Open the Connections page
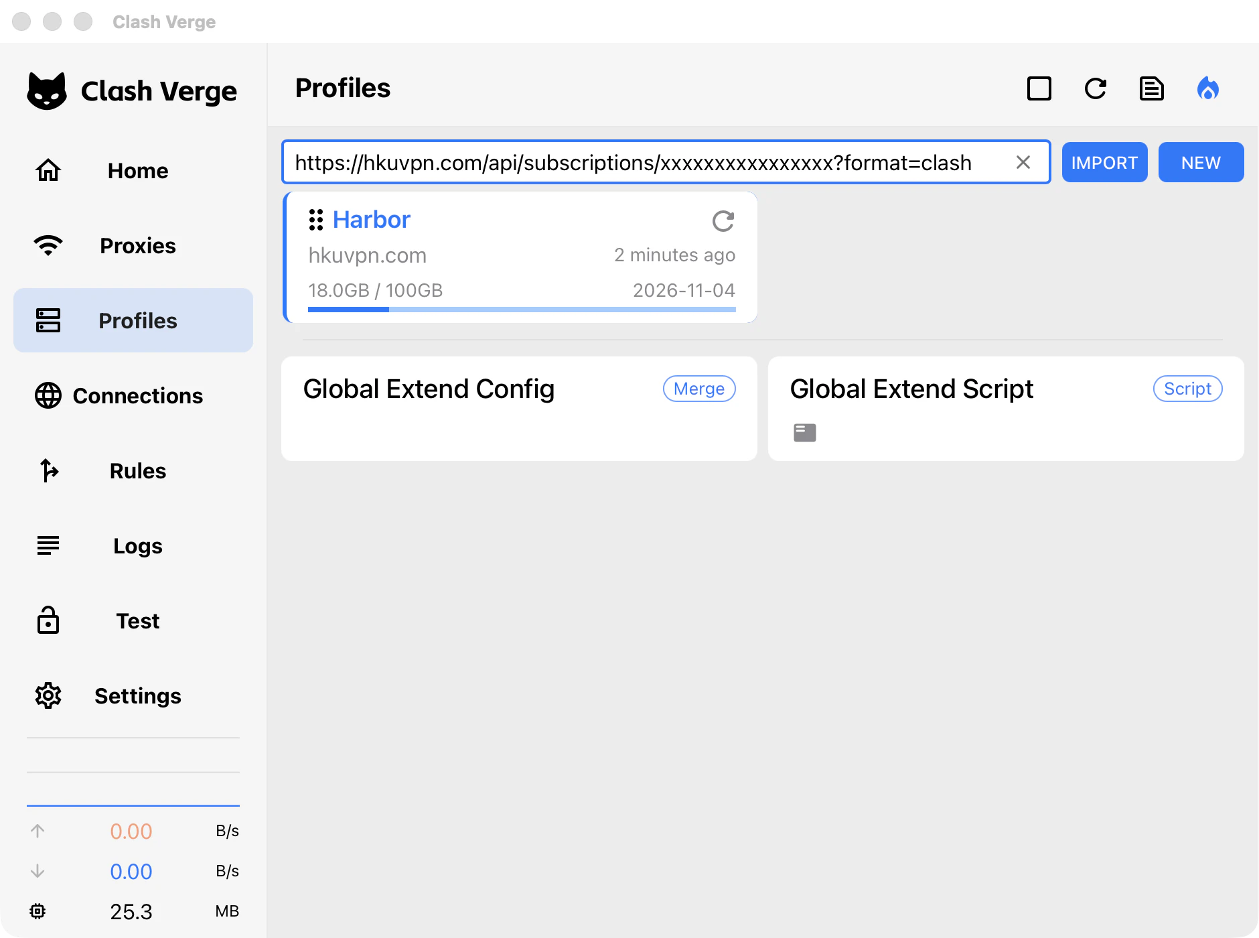This screenshot has width=1259, height=938. pyautogui.click(x=133, y=396)
